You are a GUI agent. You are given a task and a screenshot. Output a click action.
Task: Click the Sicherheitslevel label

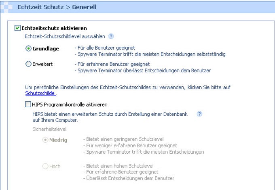point(49,129)
